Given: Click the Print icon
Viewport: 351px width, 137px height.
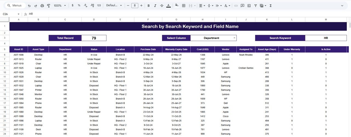Looking at the screenshot, I should [42, 5].
